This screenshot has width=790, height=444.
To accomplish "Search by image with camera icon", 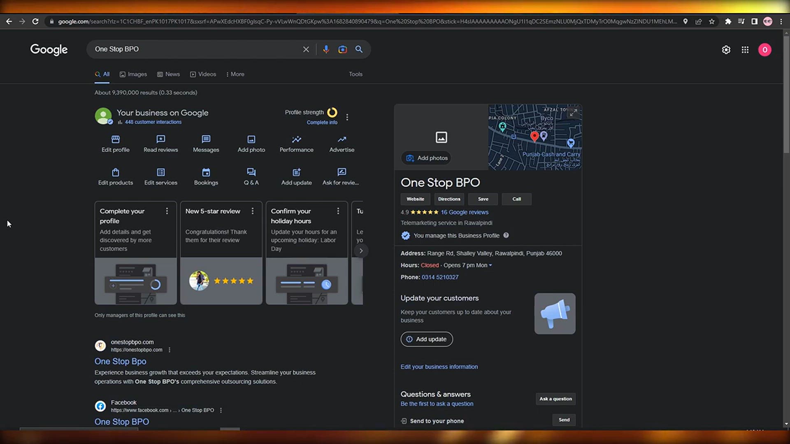I will point(342,49).
